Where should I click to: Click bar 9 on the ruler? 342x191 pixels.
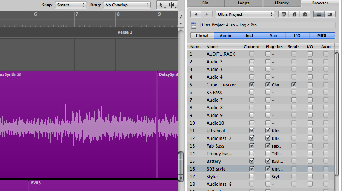[159, 14]
